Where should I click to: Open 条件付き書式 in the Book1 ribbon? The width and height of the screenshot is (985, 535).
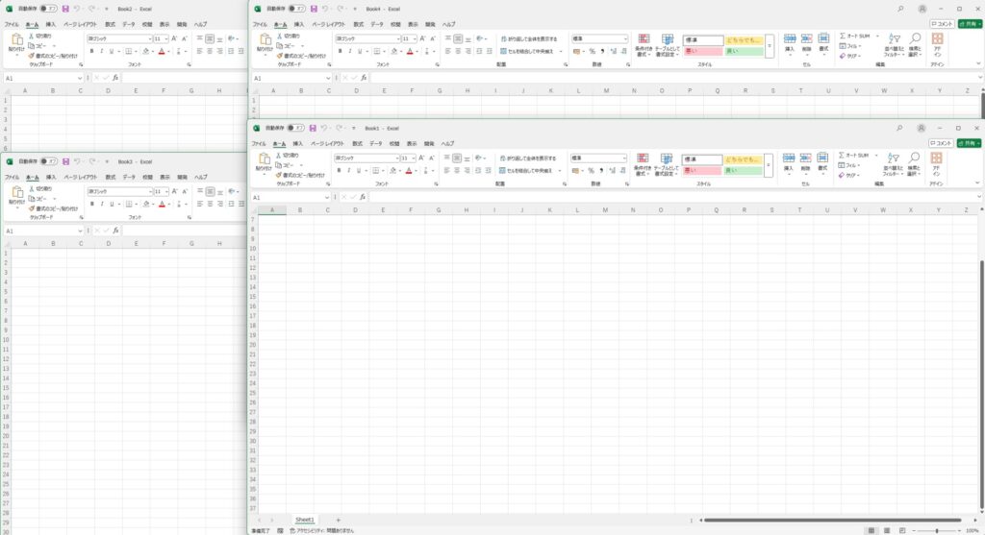[x=643, y=163]
